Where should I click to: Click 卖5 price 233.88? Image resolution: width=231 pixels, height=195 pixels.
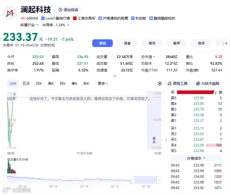[x=198, y=98]
